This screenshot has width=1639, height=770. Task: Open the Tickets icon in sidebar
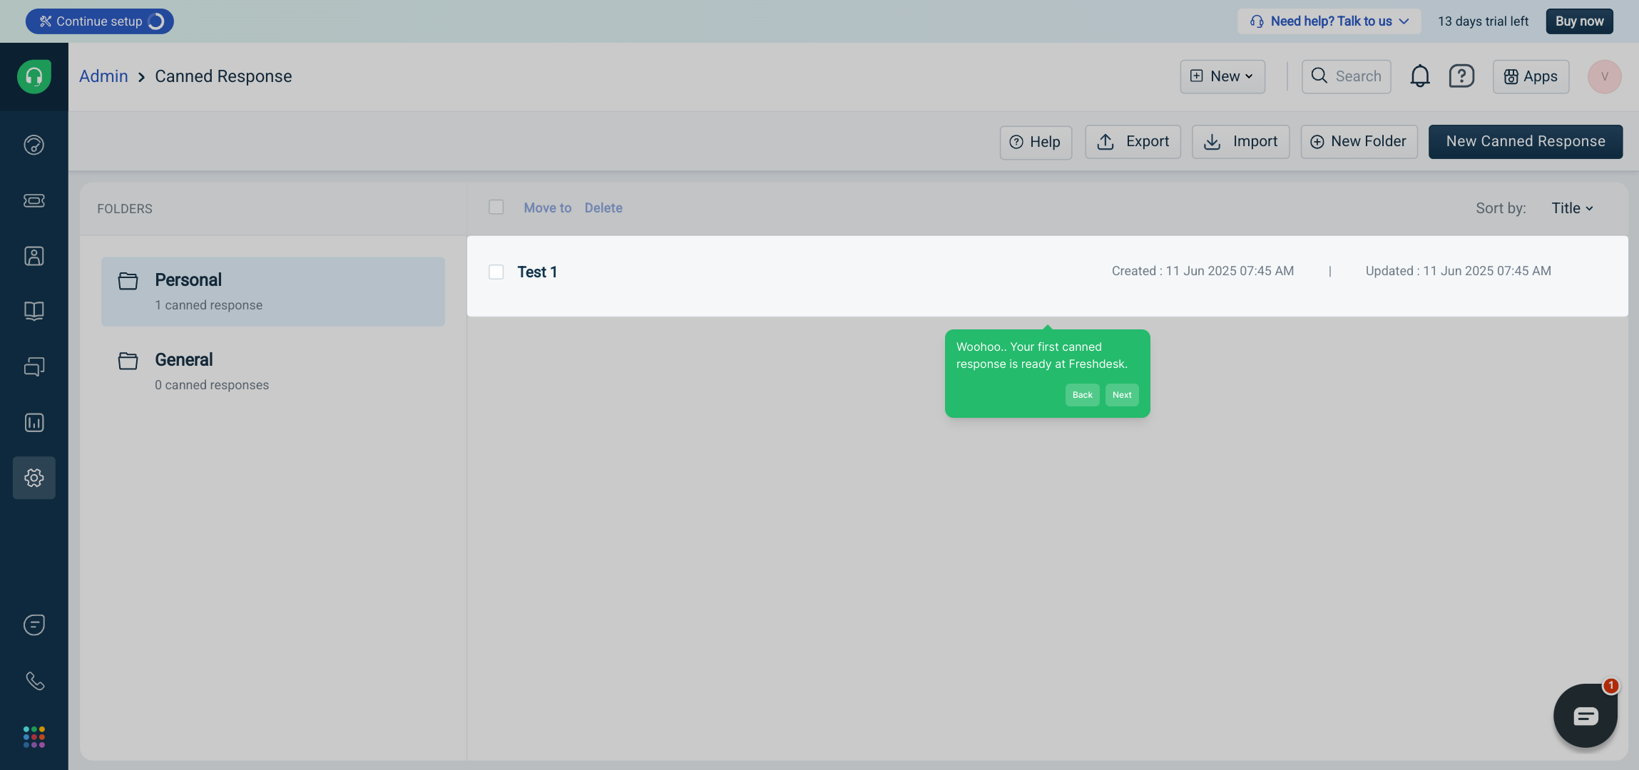pos(34,200)
